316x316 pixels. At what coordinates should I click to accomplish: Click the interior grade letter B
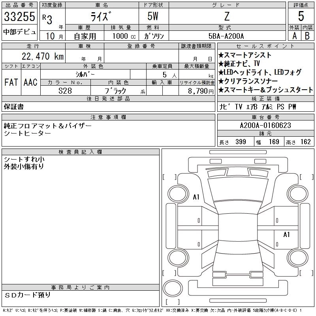click(307, 35)
